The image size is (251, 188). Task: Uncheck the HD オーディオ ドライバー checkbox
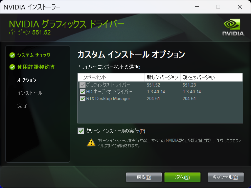tap(83, 92)
